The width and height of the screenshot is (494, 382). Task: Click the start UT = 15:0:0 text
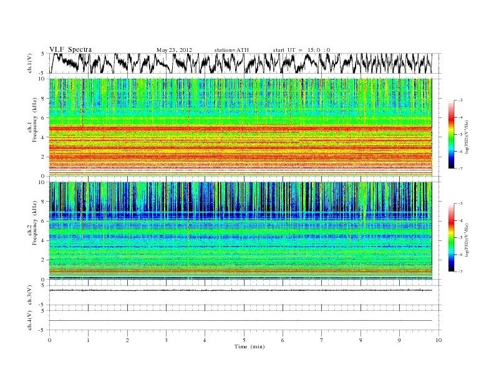(x=301, y=50)
